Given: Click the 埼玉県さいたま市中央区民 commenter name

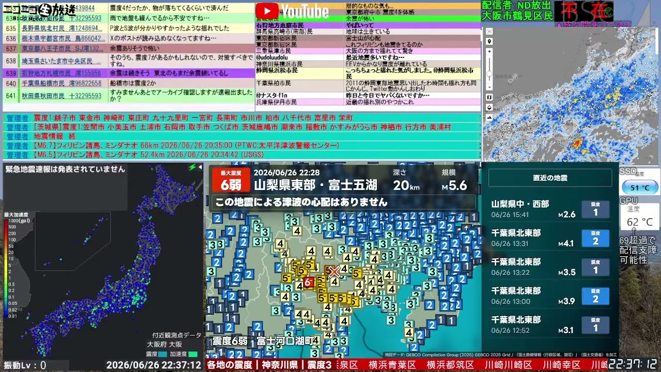Looking at the screenshot, I should (x=61, y=61).
